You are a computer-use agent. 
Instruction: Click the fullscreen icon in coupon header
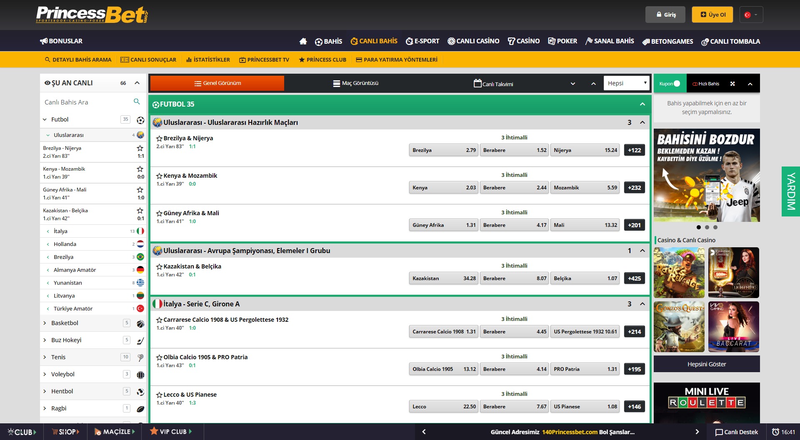pyautogui.click(x=732, y=84)
